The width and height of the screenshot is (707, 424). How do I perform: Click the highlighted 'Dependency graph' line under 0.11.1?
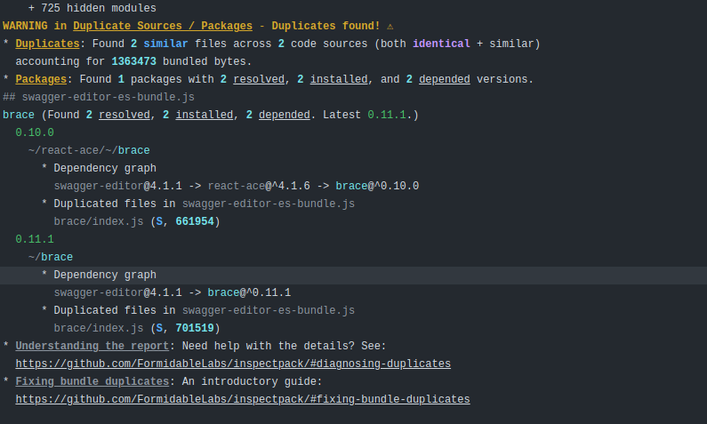coord(105,275)
